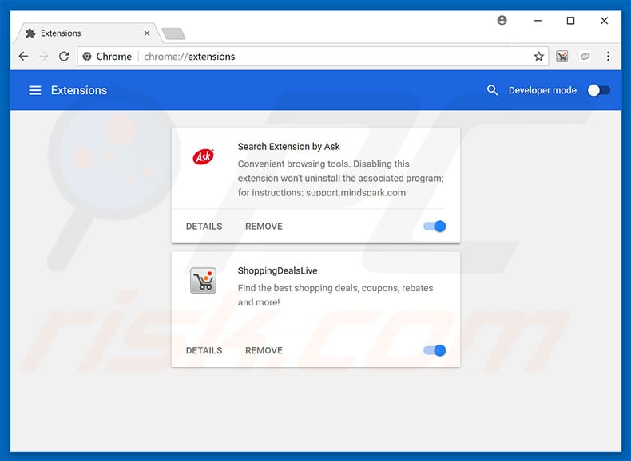Open a new tab
The width and height of the screenshot is (631, 461).
(x=173, y=33)
